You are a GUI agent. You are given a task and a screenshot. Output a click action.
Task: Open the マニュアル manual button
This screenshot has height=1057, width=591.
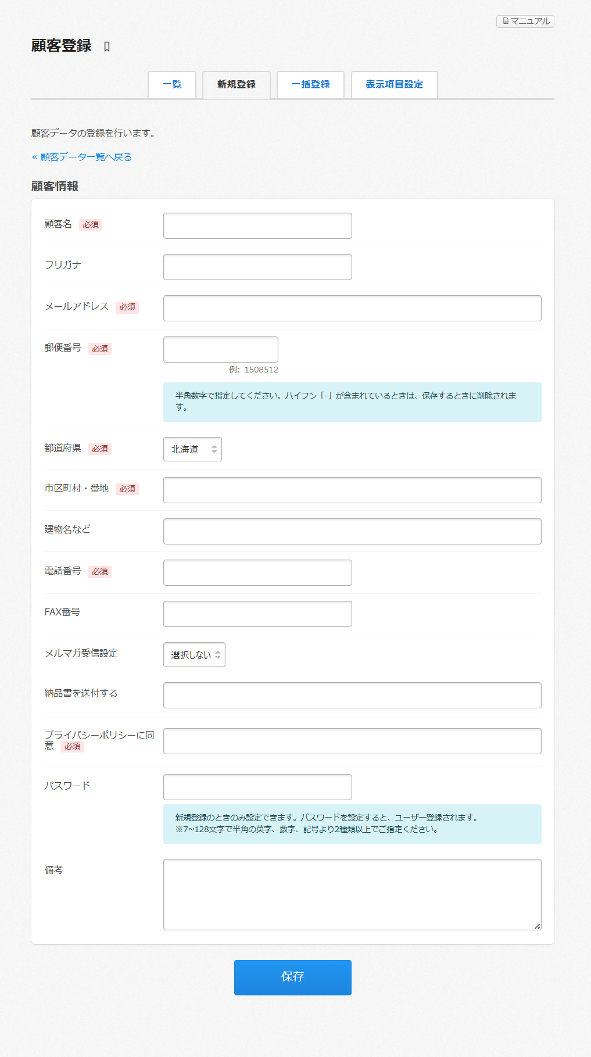[525, 22]
